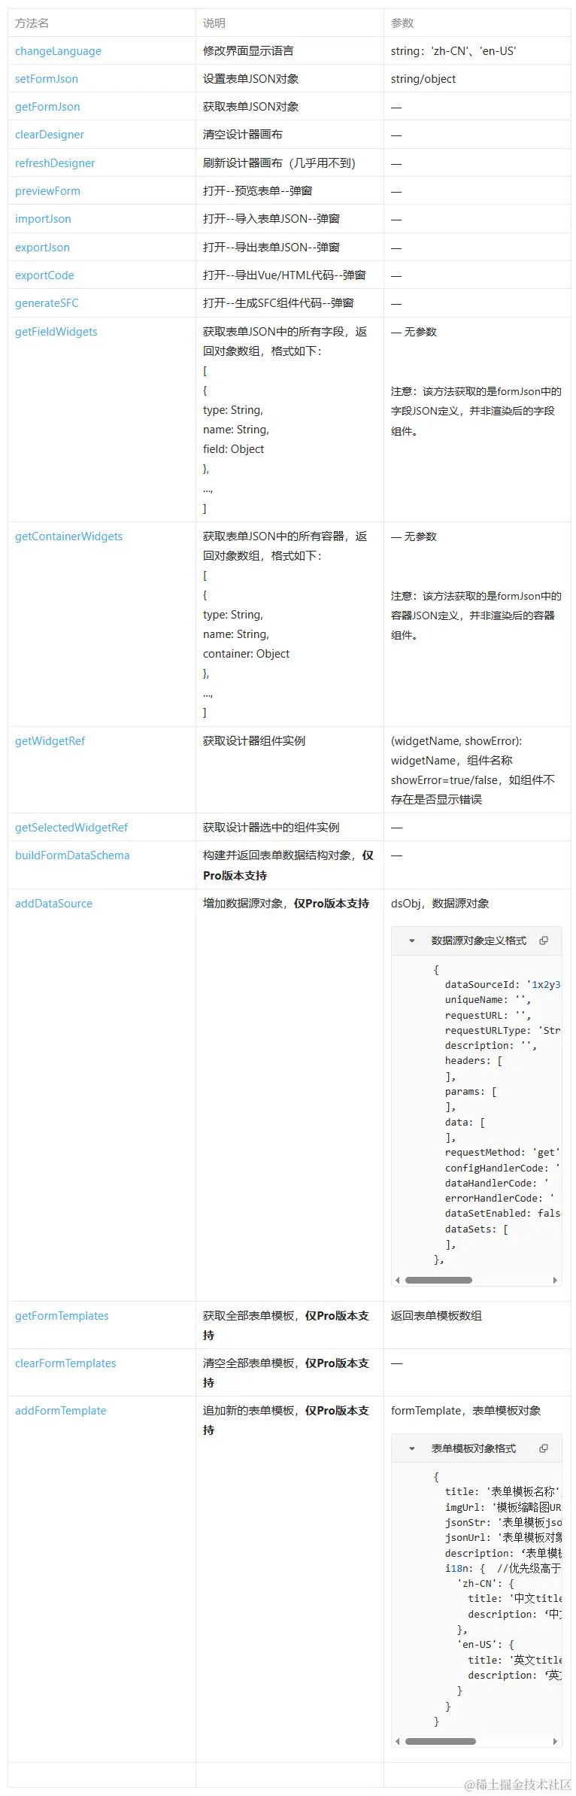Click the 打开--预览表单--弹窗 description
Image resolution: width=576 pixels, height=1796 pixels.
(257, 191)
